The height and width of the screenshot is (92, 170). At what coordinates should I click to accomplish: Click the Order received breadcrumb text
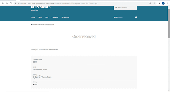[49, 25]
